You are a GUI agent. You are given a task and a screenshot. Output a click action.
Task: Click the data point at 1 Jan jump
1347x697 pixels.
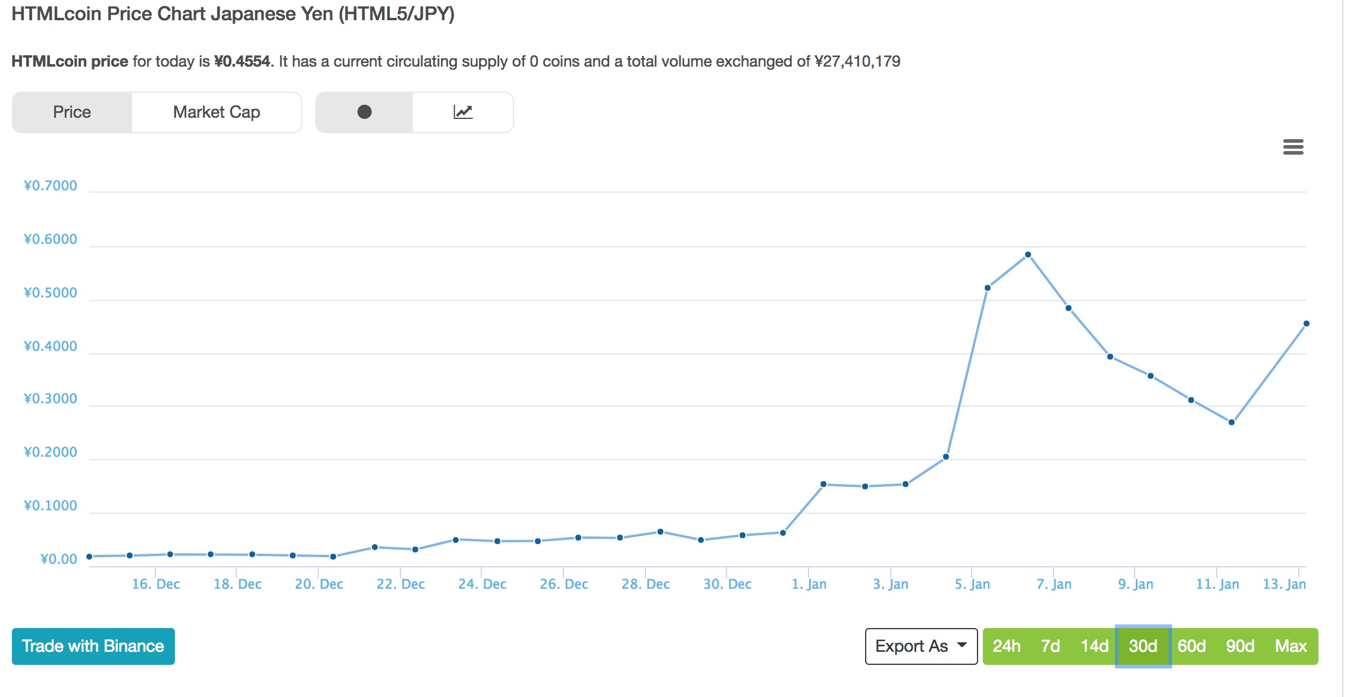click(823, 484)
